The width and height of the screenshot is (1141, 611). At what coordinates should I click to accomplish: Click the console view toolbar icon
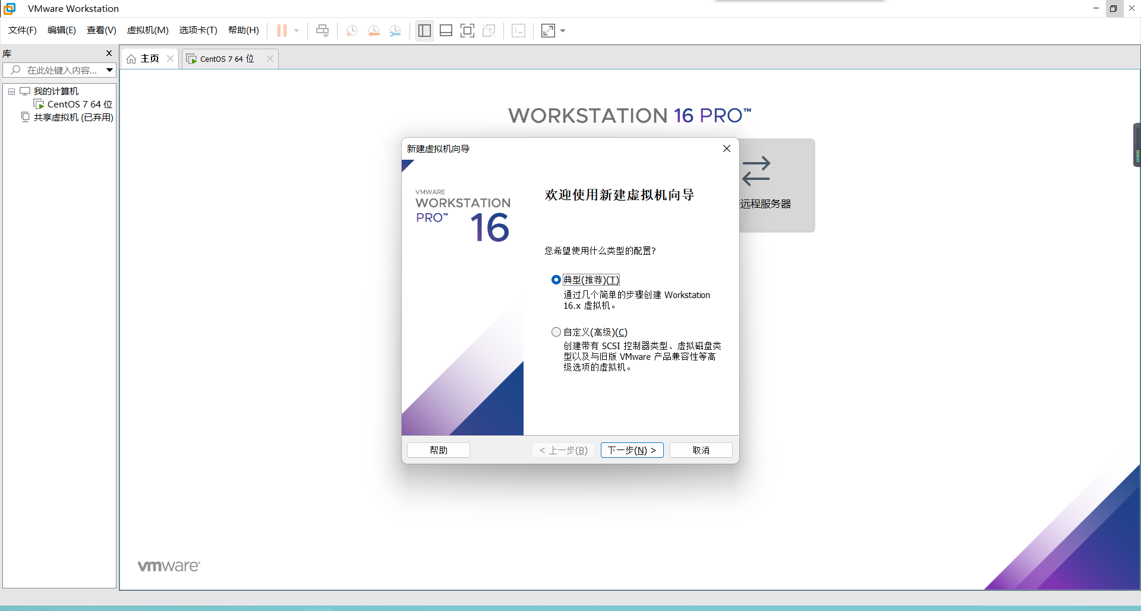pyautogui.click(x=518, y=31)
